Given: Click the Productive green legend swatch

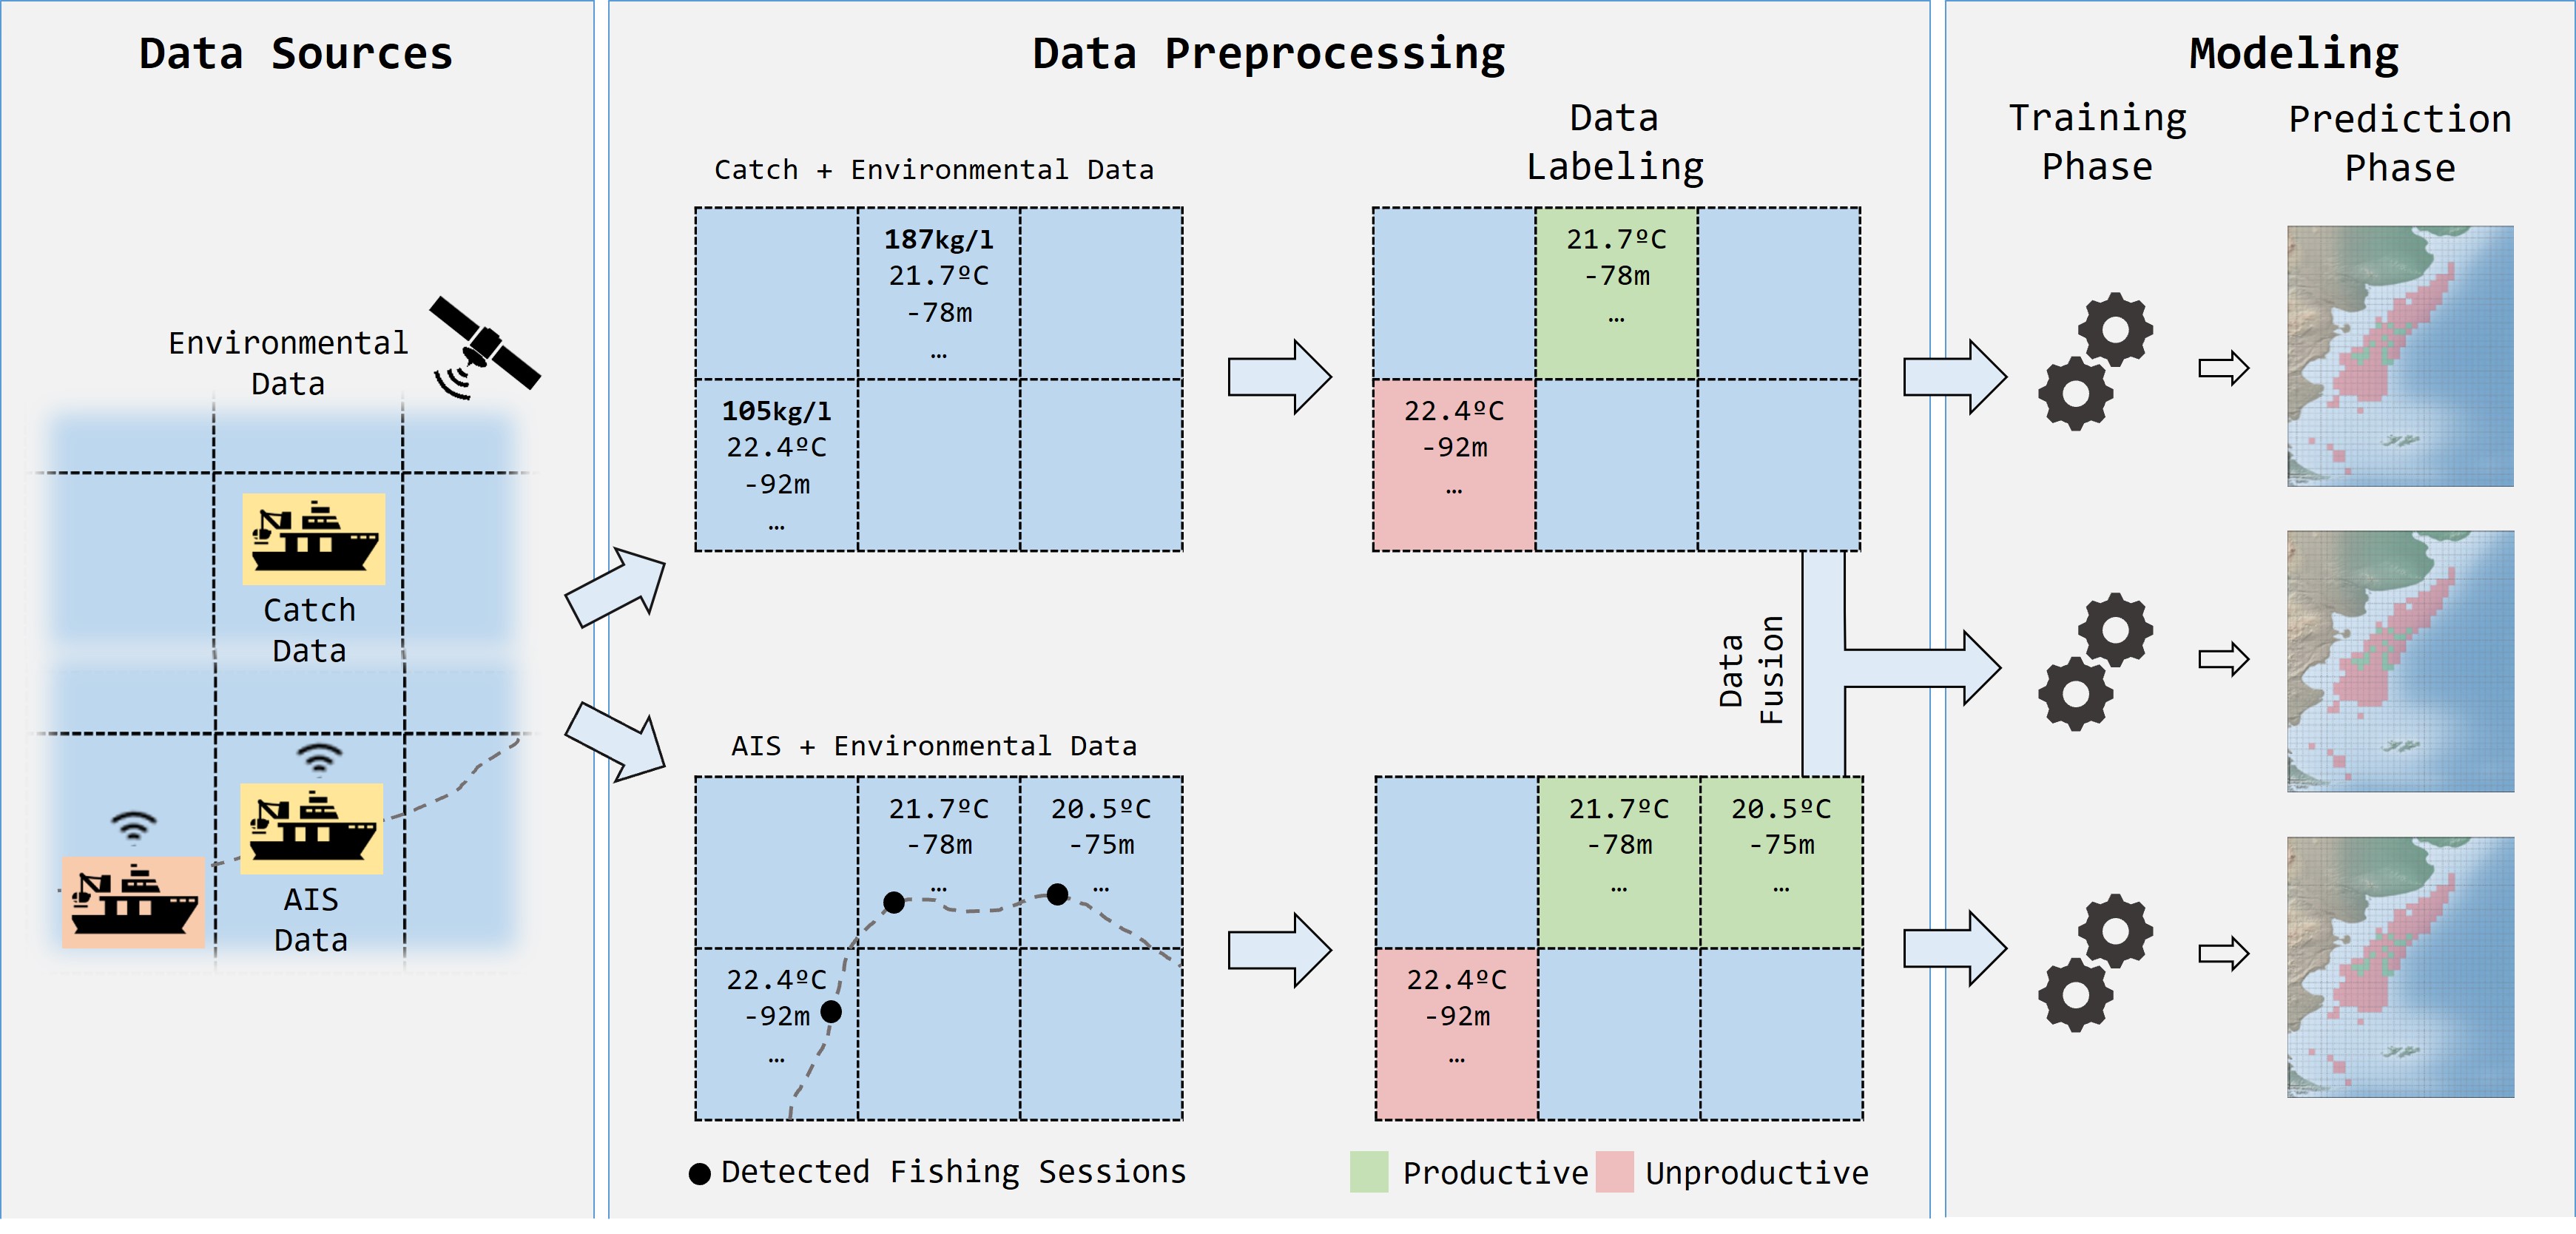Looking at the screenshot, I should pyautogui.click(x=1369, y=1171).
